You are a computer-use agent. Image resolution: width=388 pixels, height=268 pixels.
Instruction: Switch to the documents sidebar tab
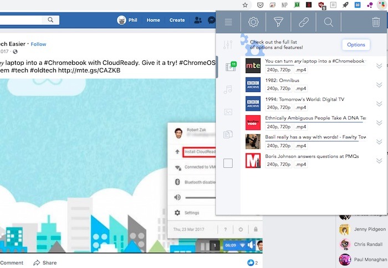click(228, 134)
